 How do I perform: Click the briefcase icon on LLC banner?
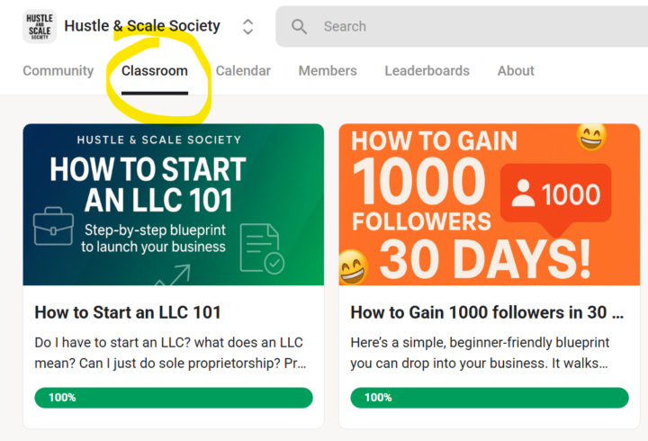click(x=53, y=226)
